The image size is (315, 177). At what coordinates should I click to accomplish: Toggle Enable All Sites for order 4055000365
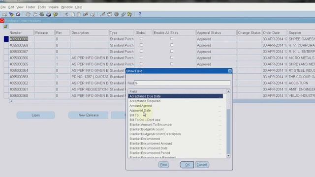[x=172, y=64]
